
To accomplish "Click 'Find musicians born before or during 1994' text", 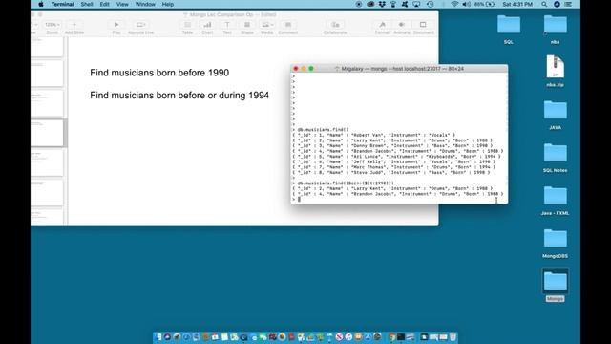I will [179, 96].
